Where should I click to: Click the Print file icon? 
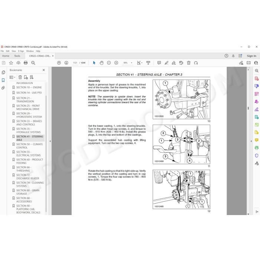tap(26, 63)
